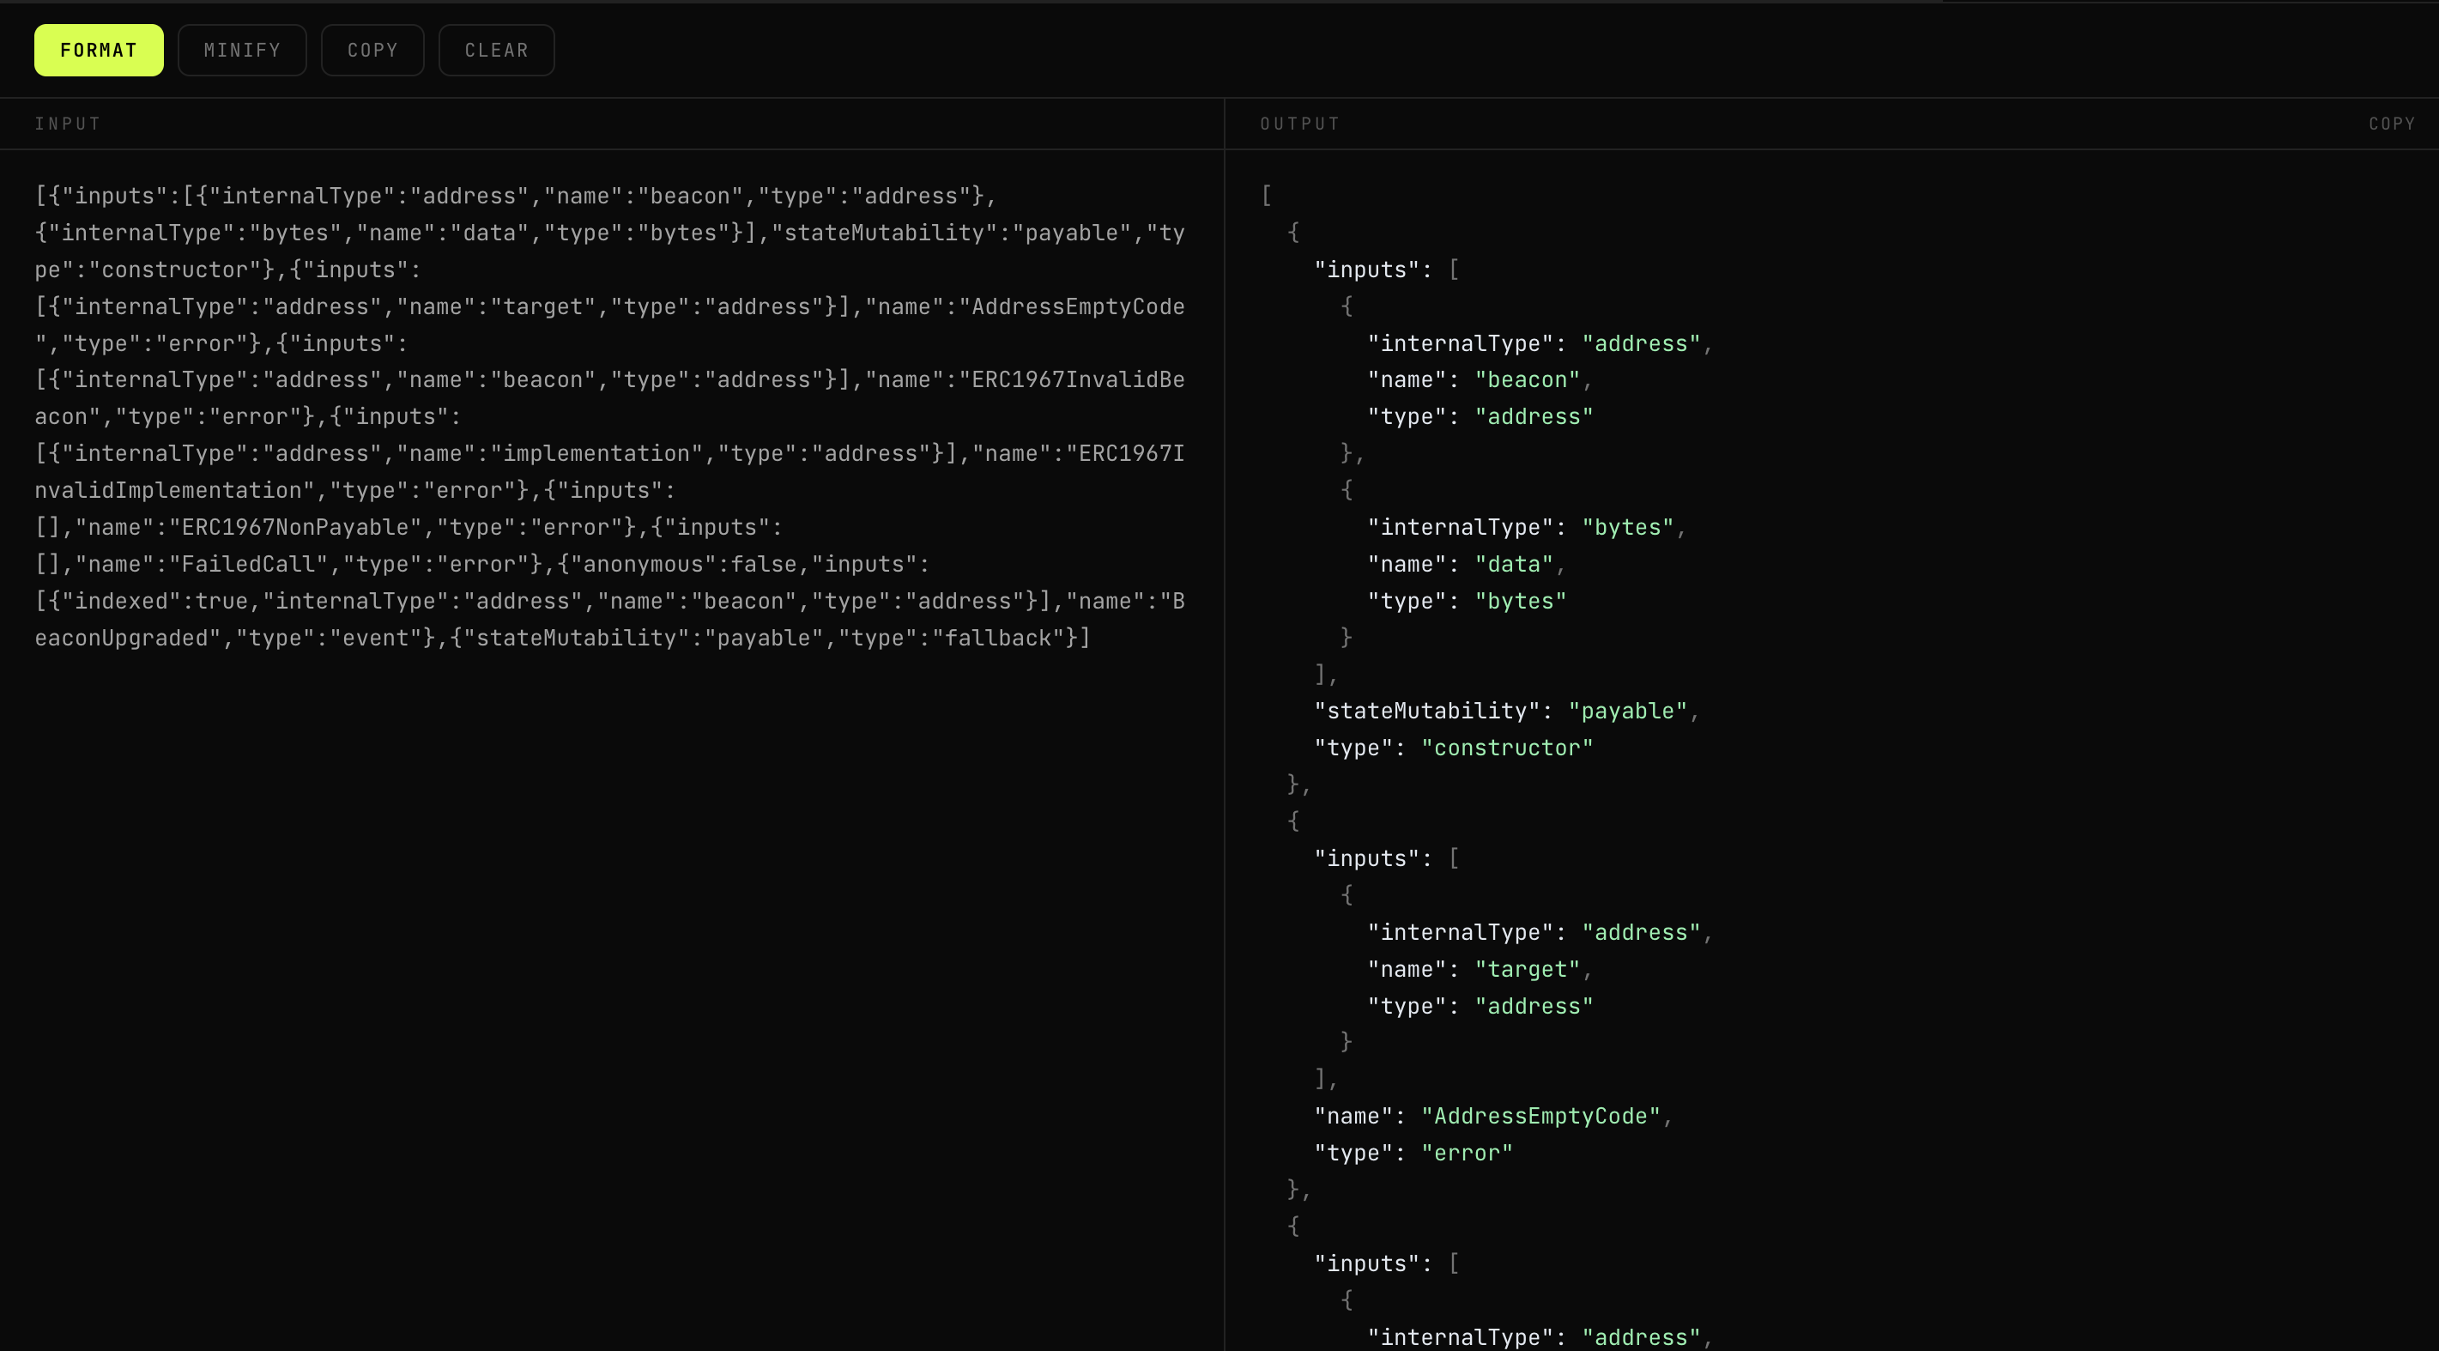This screenshot has width=2439, height=1351.
Task: Click the "stateMutability": "payable" output line
Action: 1506,711
